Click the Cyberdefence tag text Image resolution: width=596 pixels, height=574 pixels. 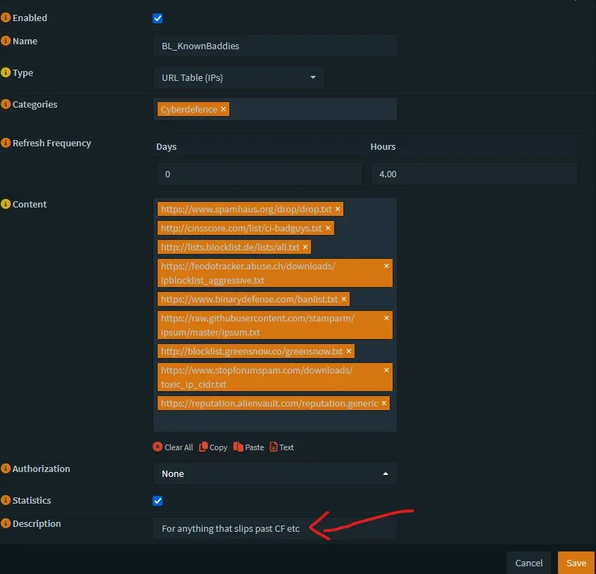189,109
